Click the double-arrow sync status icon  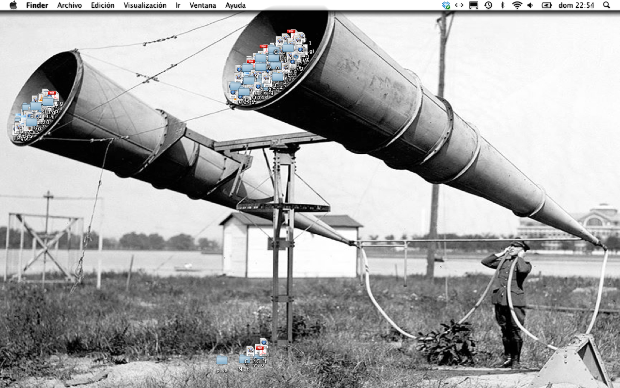click(x=459, y=5)
